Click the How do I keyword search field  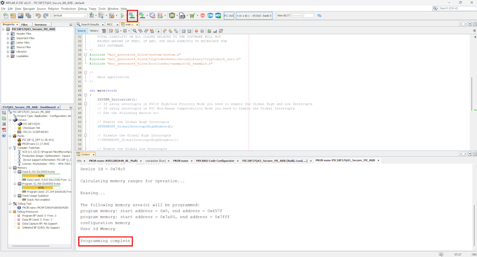pyautogui.click(x=302, y=16)
